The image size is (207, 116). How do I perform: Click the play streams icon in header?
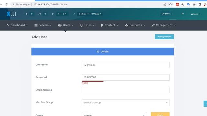[53, 14]
